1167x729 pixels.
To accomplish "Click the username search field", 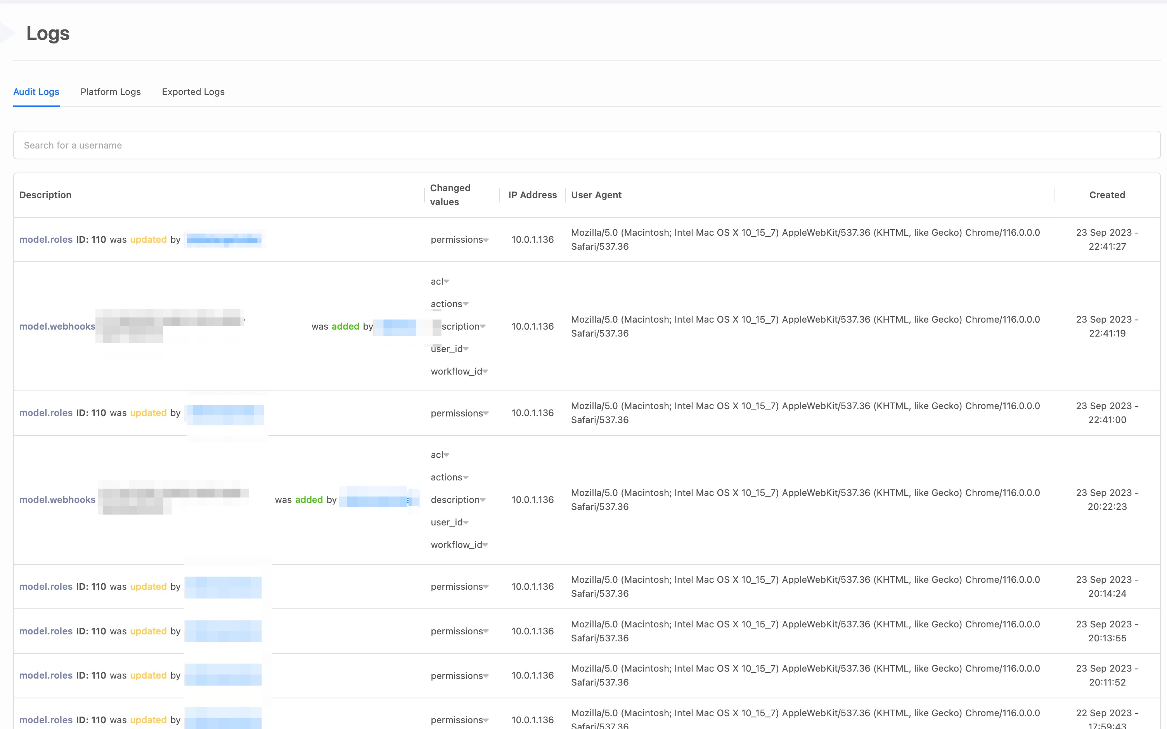I will pos(586,145).
